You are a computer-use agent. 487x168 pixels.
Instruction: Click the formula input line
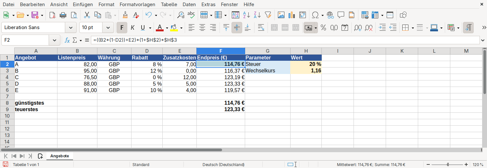[x=285, y=40]
